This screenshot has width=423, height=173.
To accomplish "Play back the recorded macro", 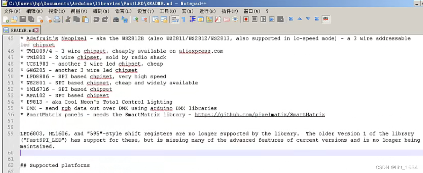I will click(263, 19).
